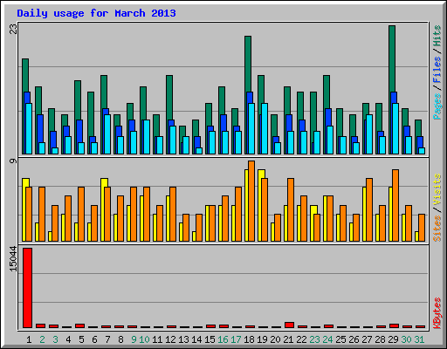447x349 pixels.
Task: Click day label 10 on the x-axis
Action: [144, 339]
